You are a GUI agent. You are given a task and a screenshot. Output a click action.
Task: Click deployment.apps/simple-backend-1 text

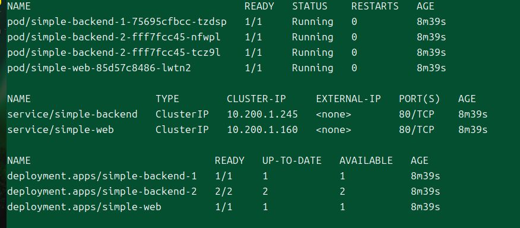[x=102, y=176]
